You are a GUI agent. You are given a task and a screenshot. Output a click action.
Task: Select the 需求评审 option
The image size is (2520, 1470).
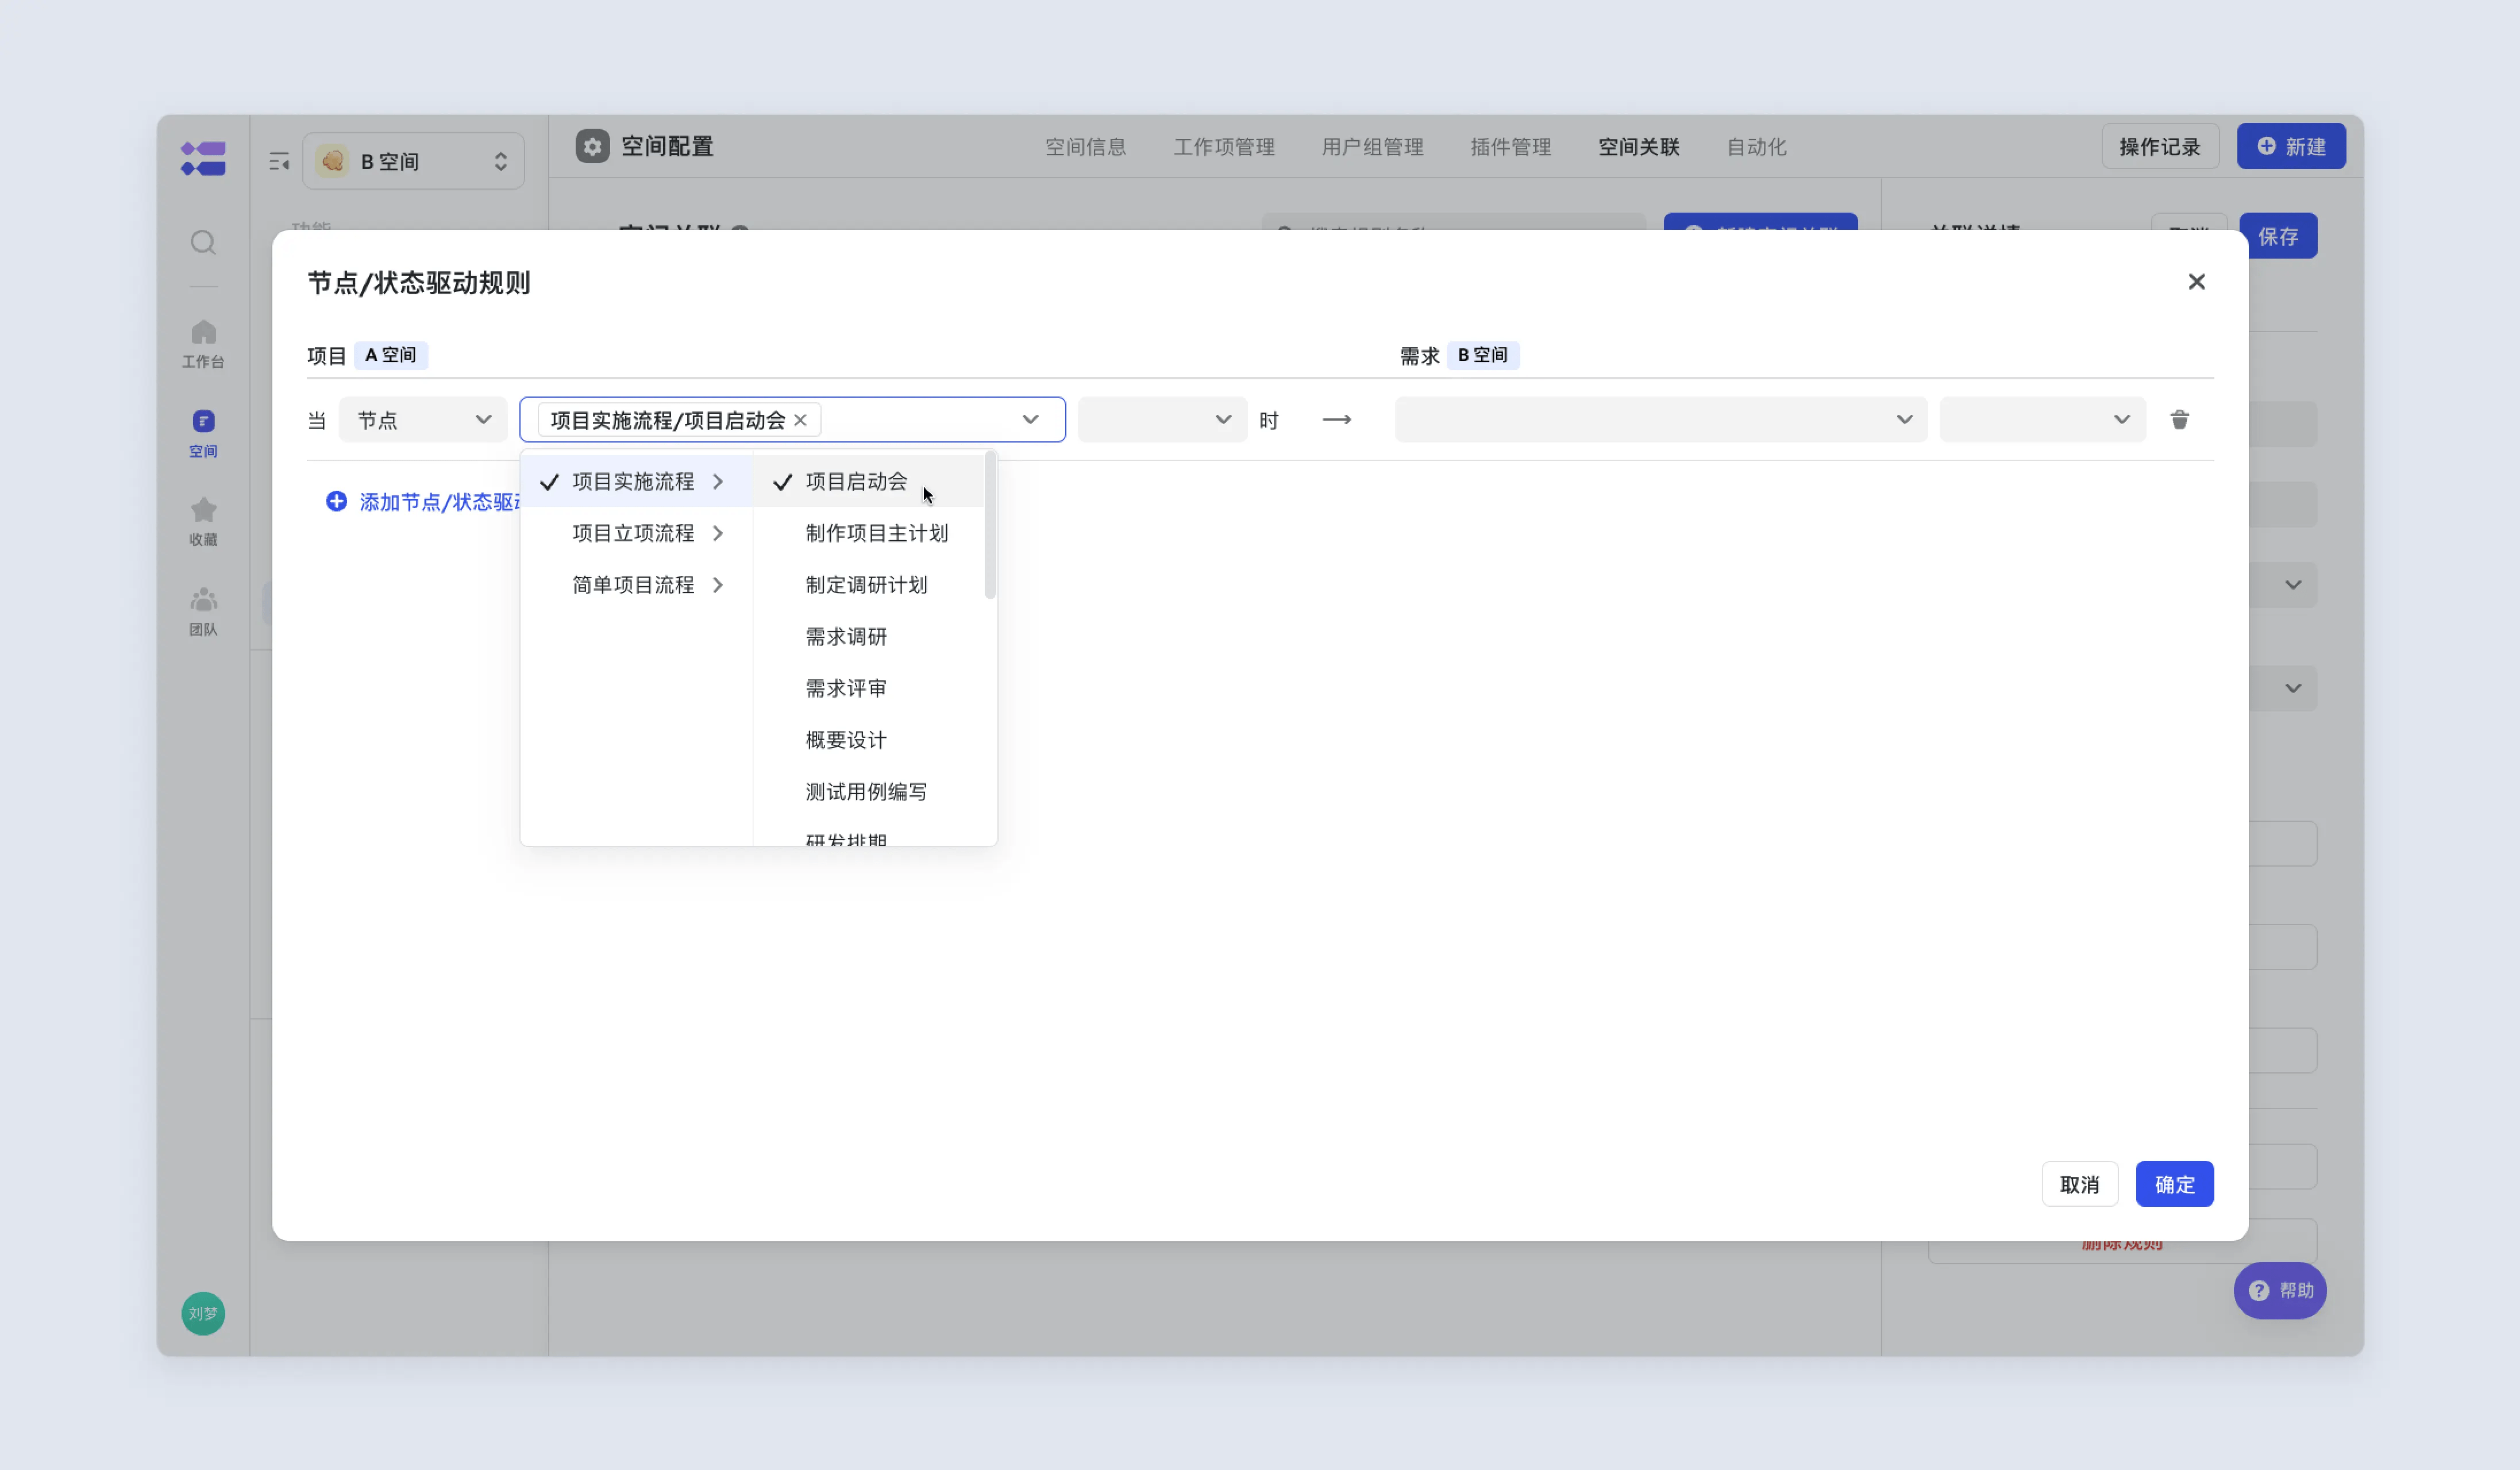[868, 688]
